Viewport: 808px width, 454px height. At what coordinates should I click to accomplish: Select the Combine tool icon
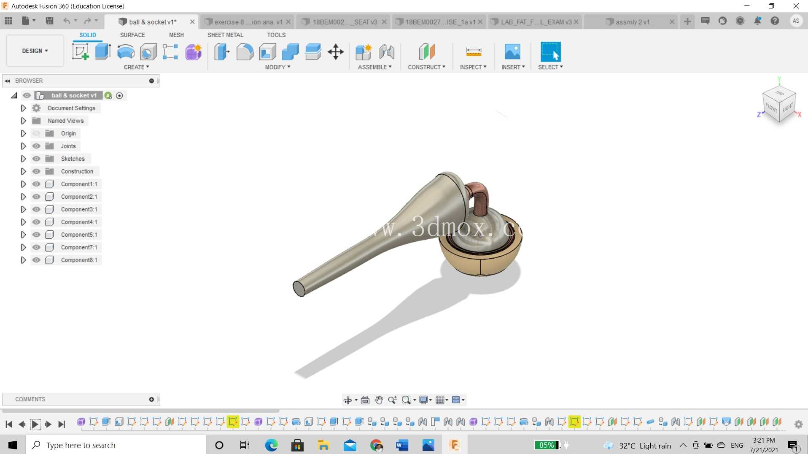(x=290, y=52)
